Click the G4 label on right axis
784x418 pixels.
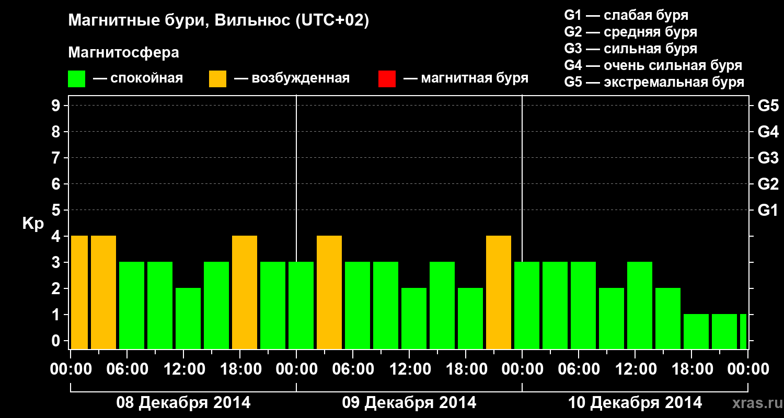tap(768, 132)
